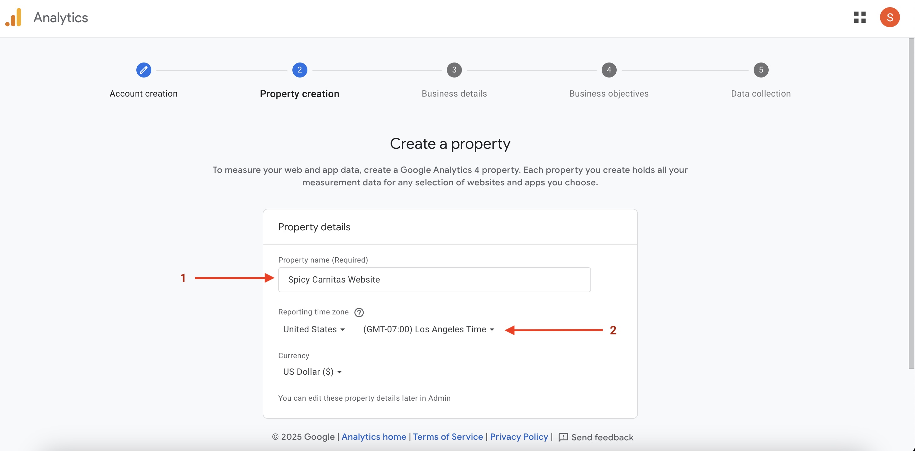Click inside the Property name field
This screenshot has height=451, width=915.
[x=434, y=280]
